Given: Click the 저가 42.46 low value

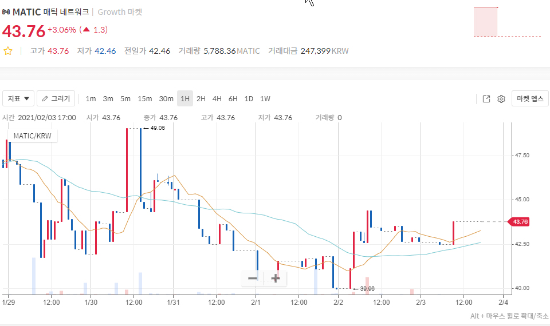Looking at the screenshot, I should 96,51.
